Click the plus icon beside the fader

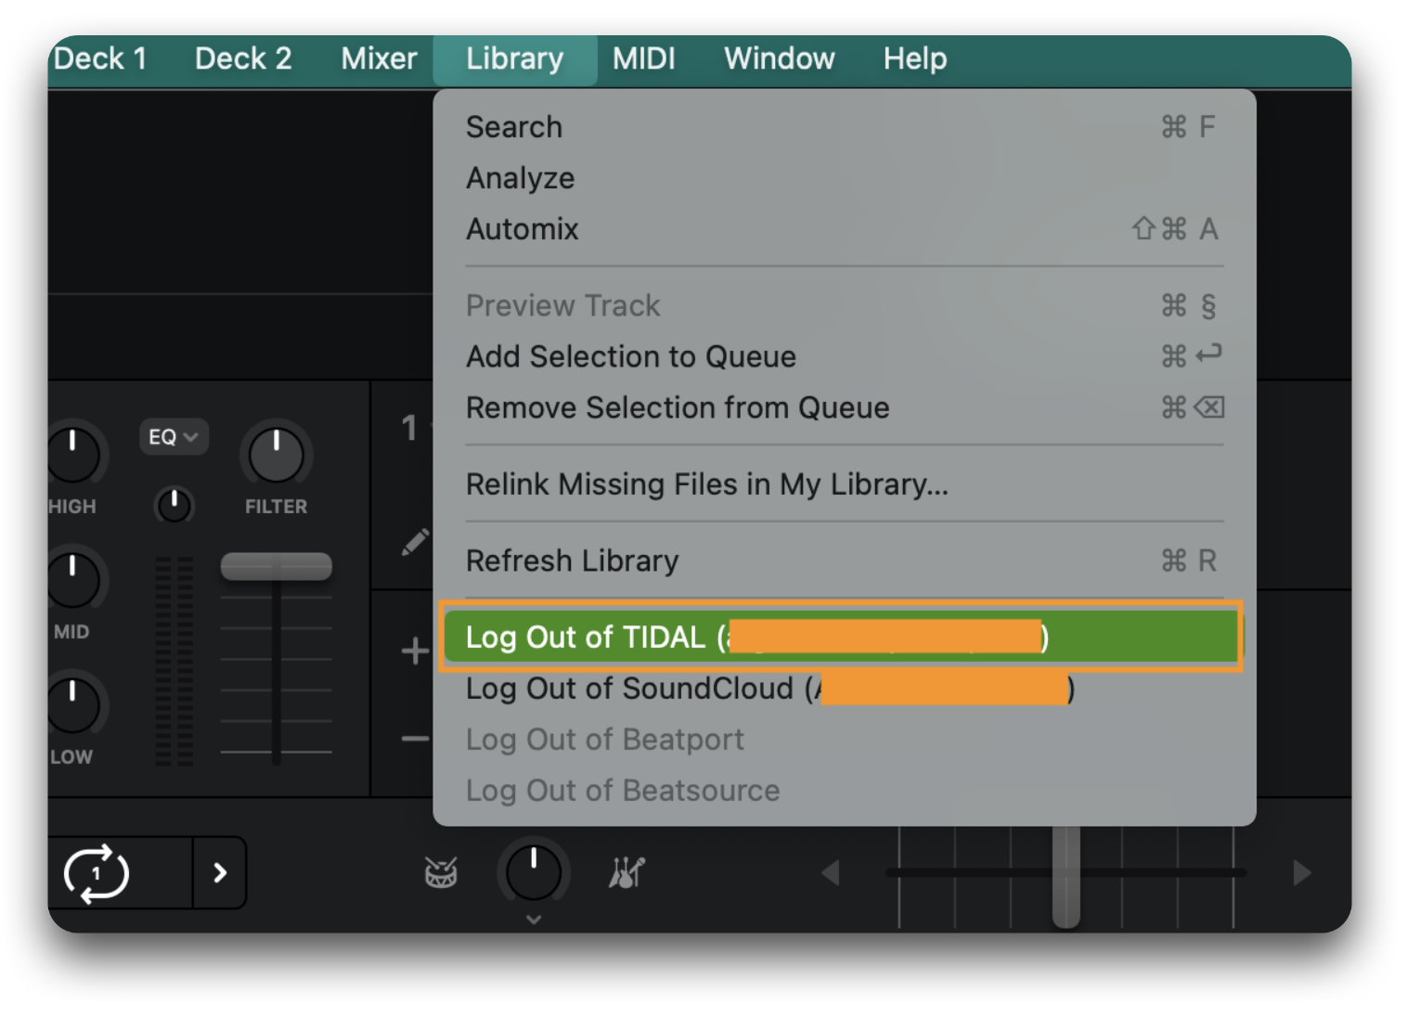coord(415,651)
